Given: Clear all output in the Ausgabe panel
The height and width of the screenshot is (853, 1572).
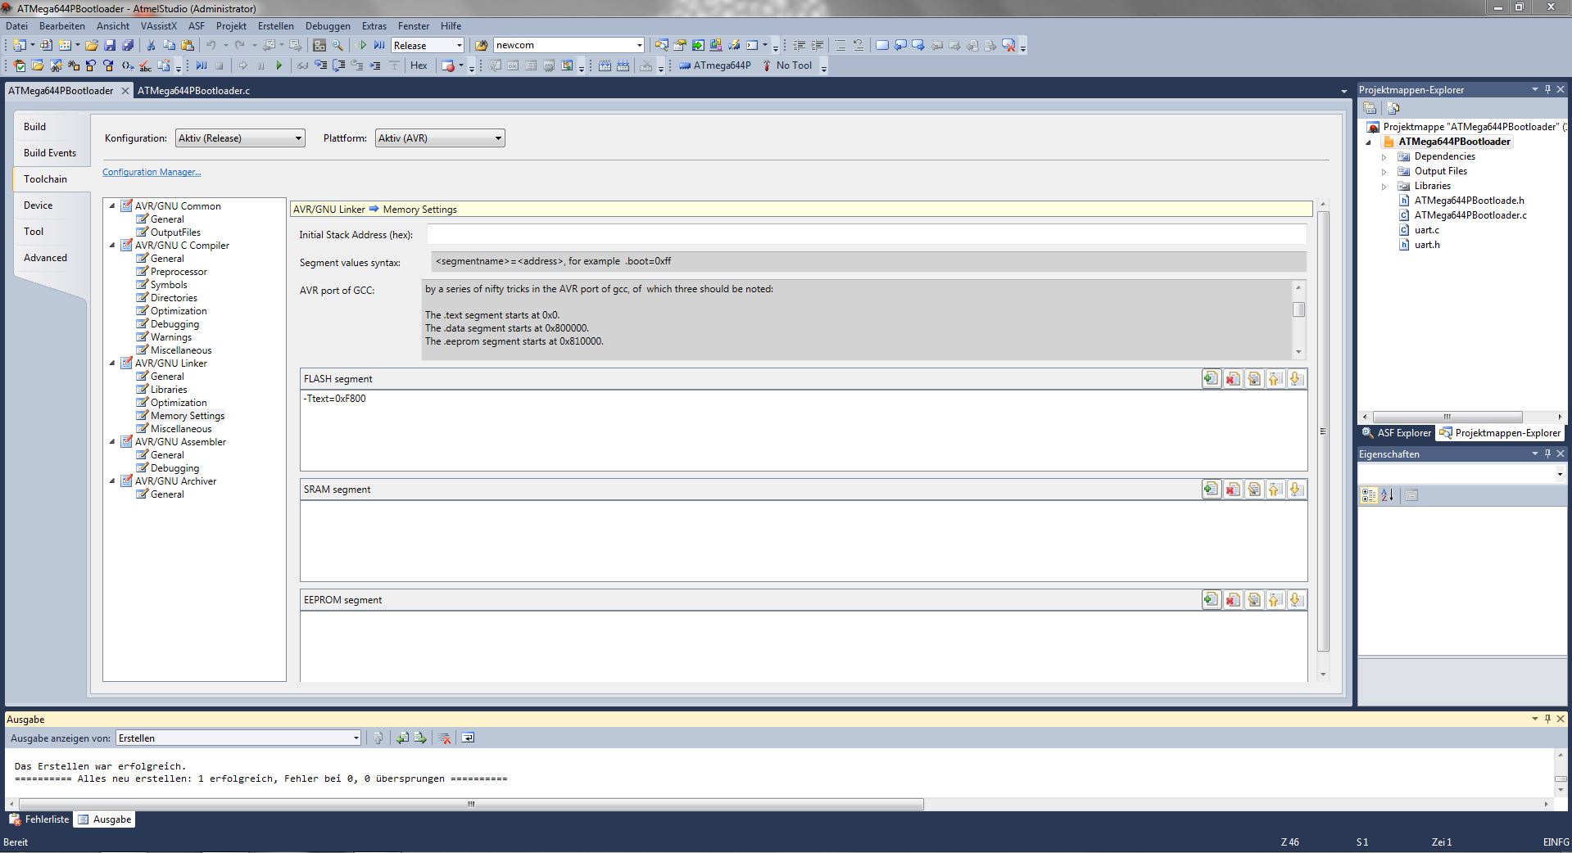Looking at the screenshot, I should pyautogui.click(x=445, y=738).
